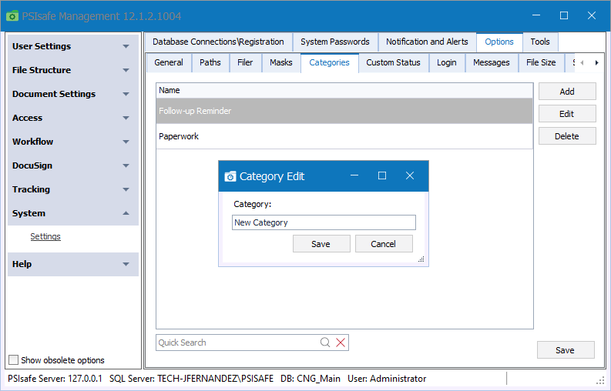Expand the Document Settings section

coord(73,94)
